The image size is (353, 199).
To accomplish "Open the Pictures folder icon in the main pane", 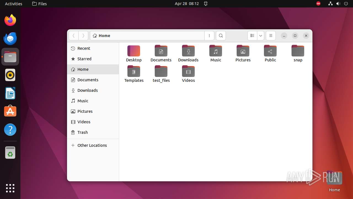I will [x=243, y=54].
